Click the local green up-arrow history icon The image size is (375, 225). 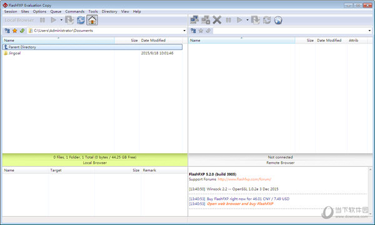pos(22,31)
